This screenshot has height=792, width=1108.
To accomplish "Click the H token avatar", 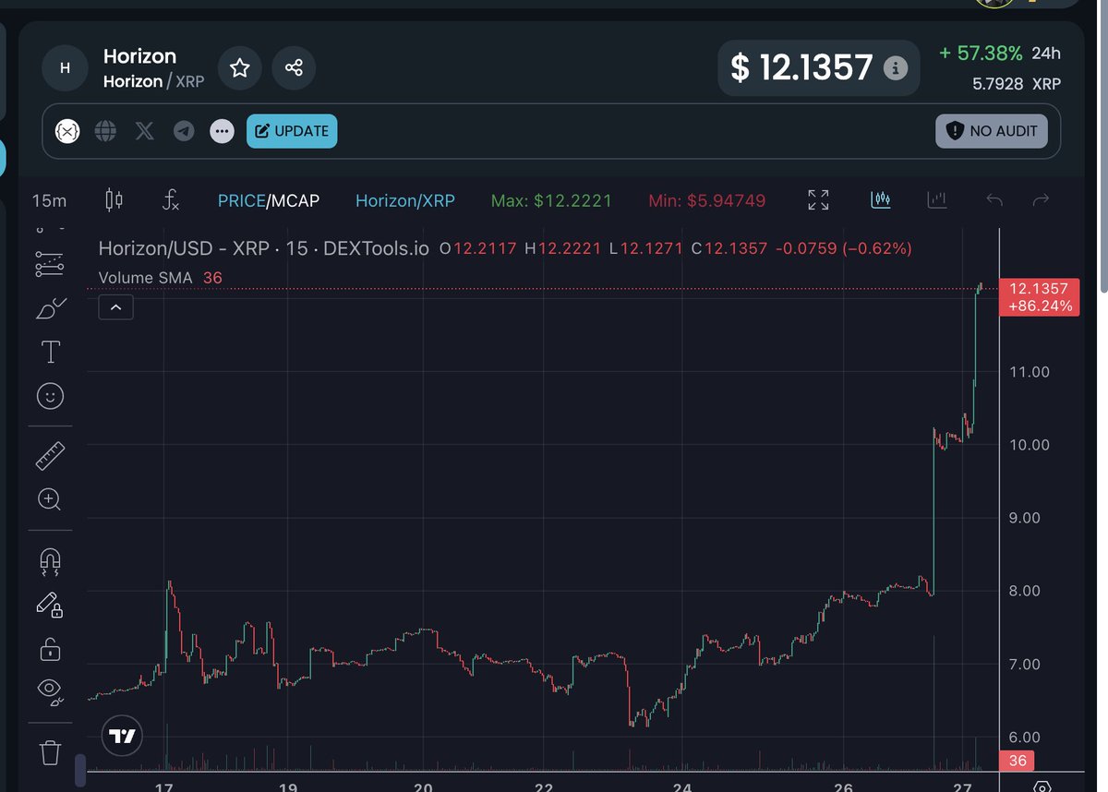I will click(x=65, y=67).
